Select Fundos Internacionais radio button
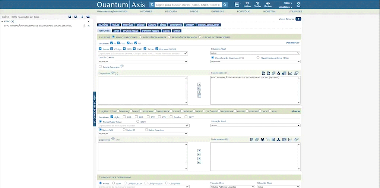This screenshot has height=188, width=380. (x=200, y=37)
